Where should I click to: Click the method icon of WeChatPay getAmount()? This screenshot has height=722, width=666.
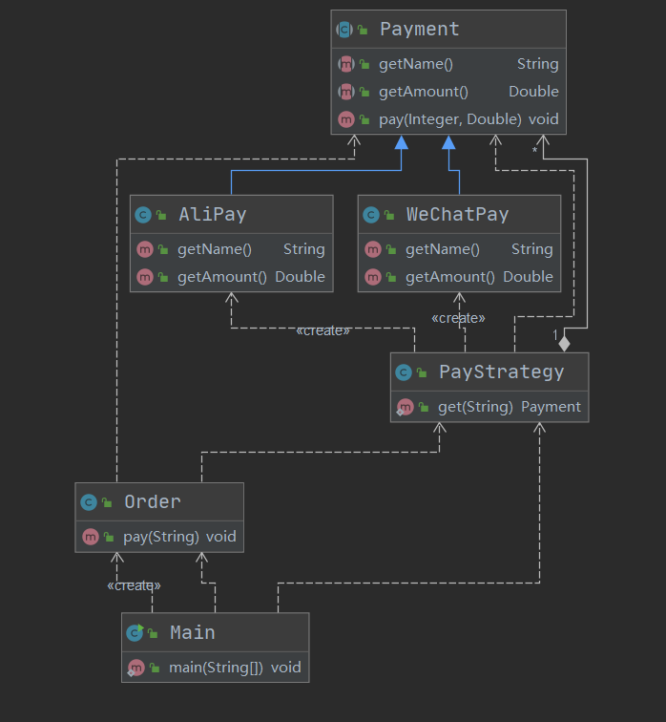point(373,277)
